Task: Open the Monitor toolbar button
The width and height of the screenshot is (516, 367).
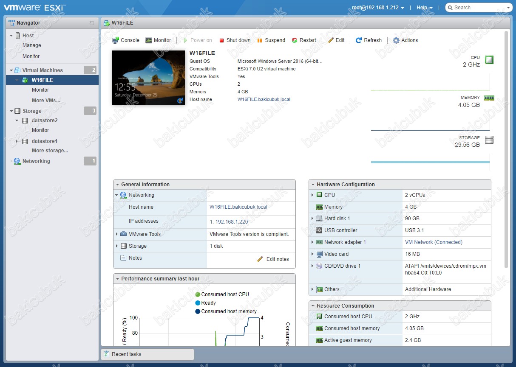Action: [158, 40]
